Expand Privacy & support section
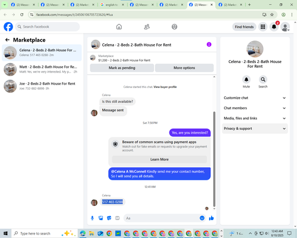Image resolution: width=297 pixels, height=238 pixels. coord(255,129)
